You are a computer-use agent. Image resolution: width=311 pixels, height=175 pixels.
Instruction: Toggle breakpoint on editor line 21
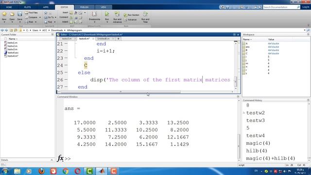click(x=66, y=44)
